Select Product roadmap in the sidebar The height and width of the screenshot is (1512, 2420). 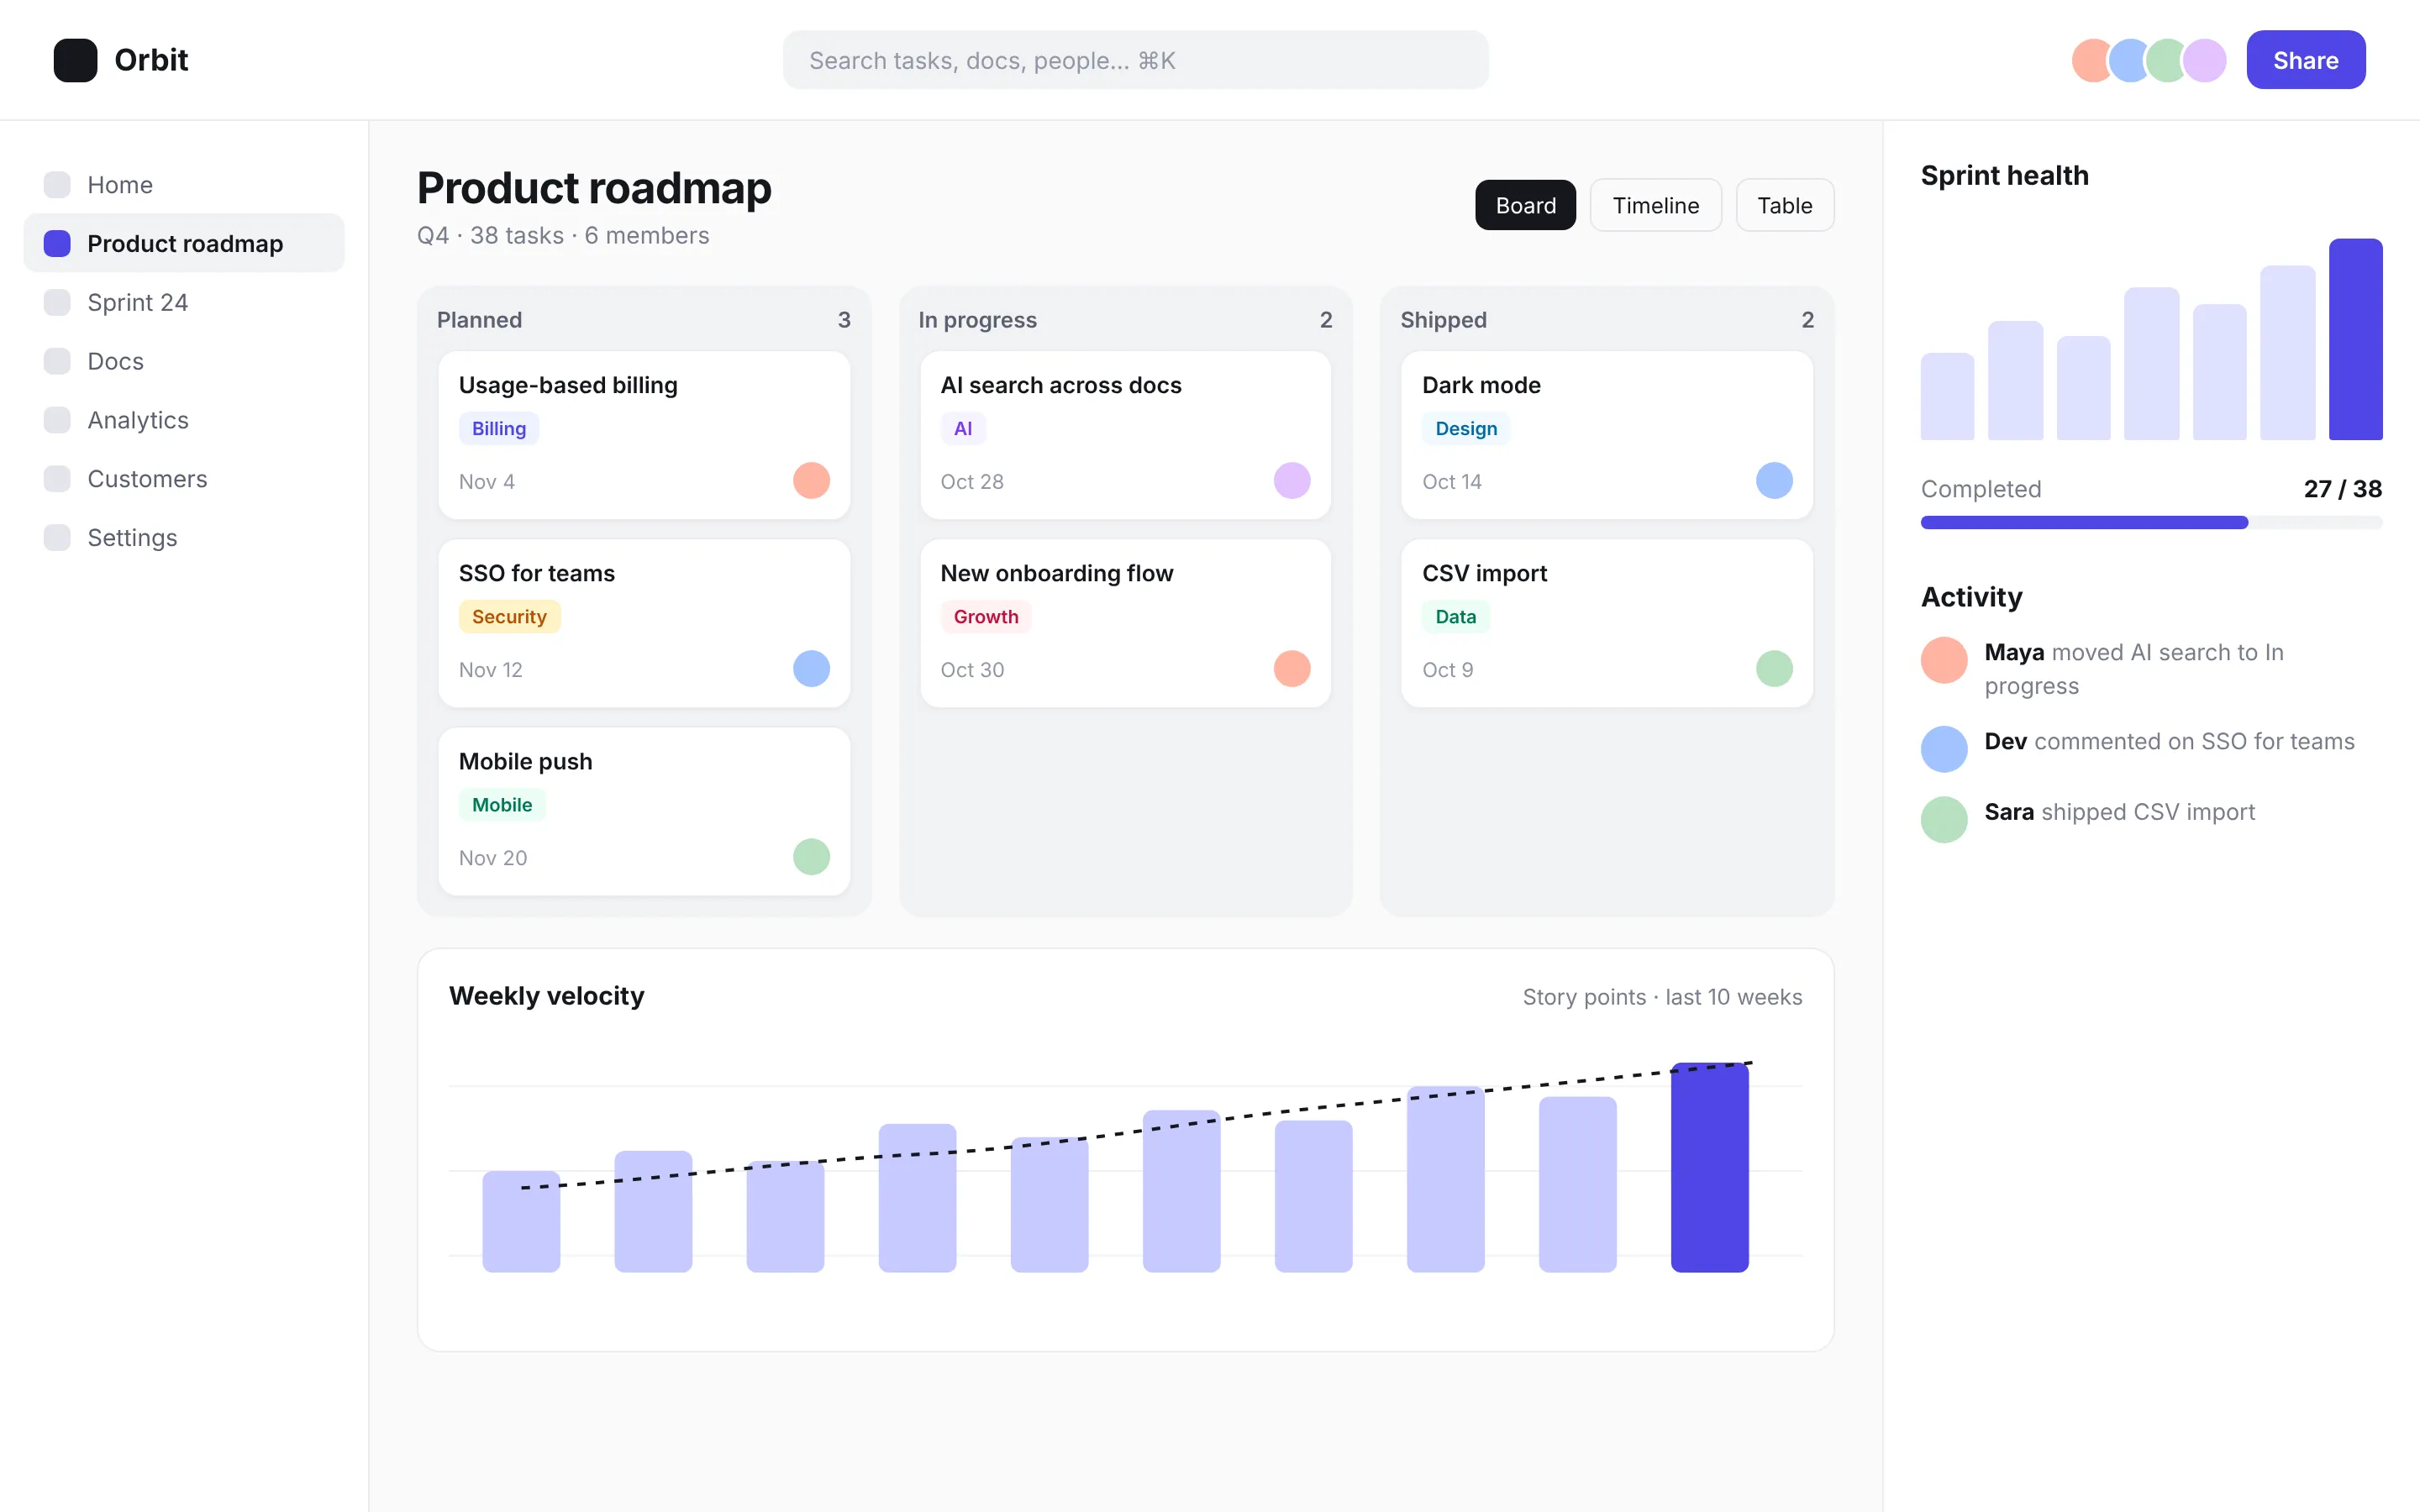[x=184, y=243]
